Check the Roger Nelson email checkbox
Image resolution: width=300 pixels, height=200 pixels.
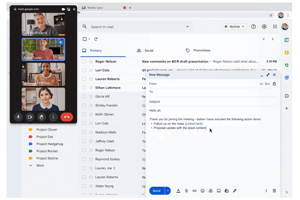84,62
